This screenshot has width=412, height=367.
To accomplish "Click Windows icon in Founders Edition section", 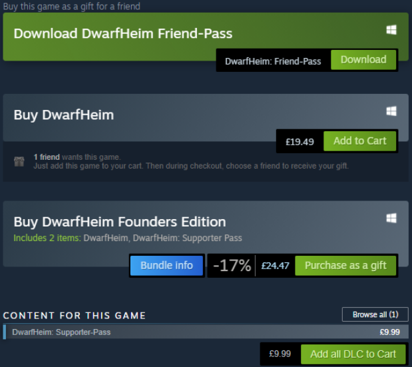I will click(391, 218).
